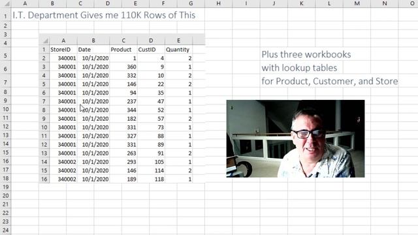Click the 'CustID' header in the embedded table
Image resolution: width=418 pixels, height=235 pixels.
click(146, 50)
